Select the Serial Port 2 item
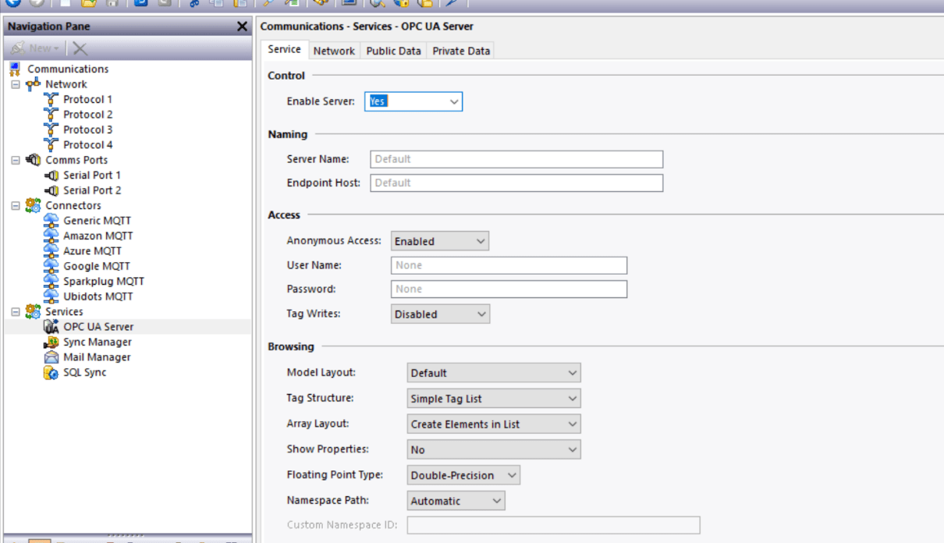 (92, 190)
